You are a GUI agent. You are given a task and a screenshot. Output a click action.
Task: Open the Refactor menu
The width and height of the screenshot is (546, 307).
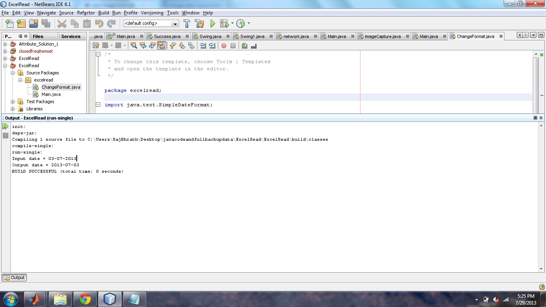coord(86,13)
